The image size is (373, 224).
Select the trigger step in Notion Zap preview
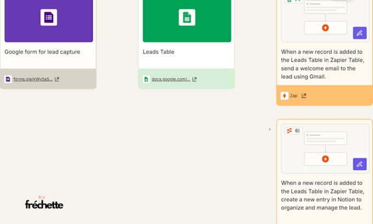pos(325,138)
